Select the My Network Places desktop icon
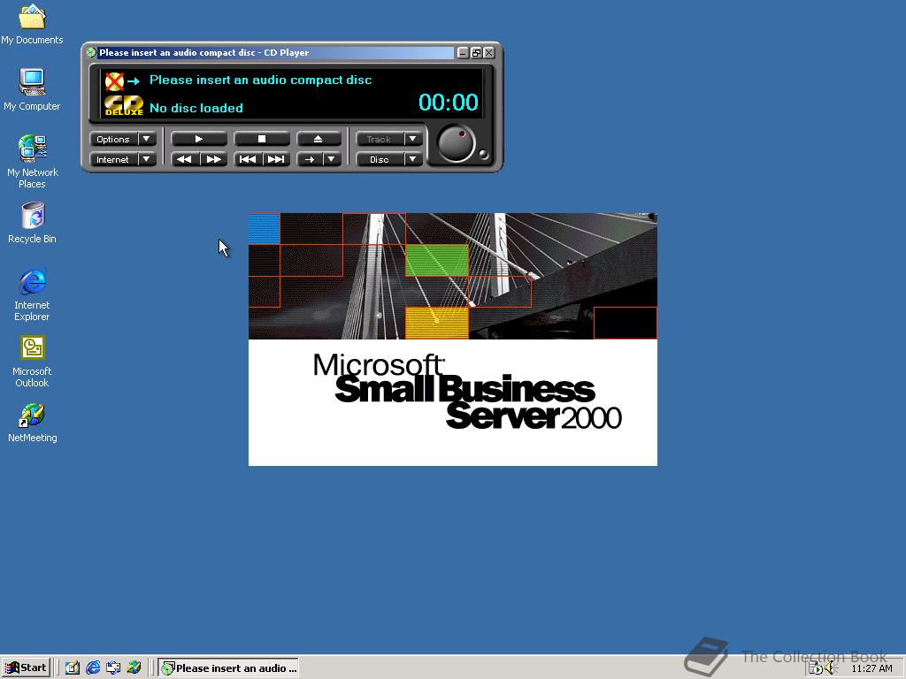The image size is (906, 679). (32, 161)
